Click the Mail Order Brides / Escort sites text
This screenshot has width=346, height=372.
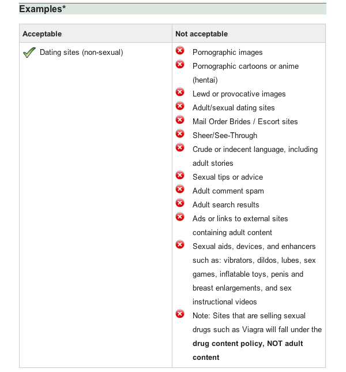245,122
